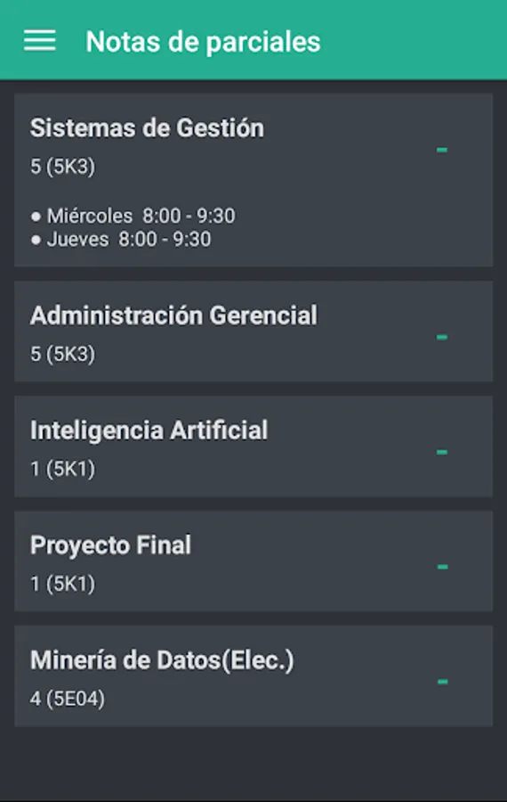
Task: Tap the 1 (5K1) label under Proyecto Final
Action: pos(63,584)
